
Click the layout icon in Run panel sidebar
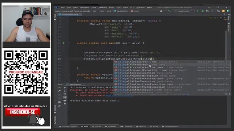click(x=59, y=102)
